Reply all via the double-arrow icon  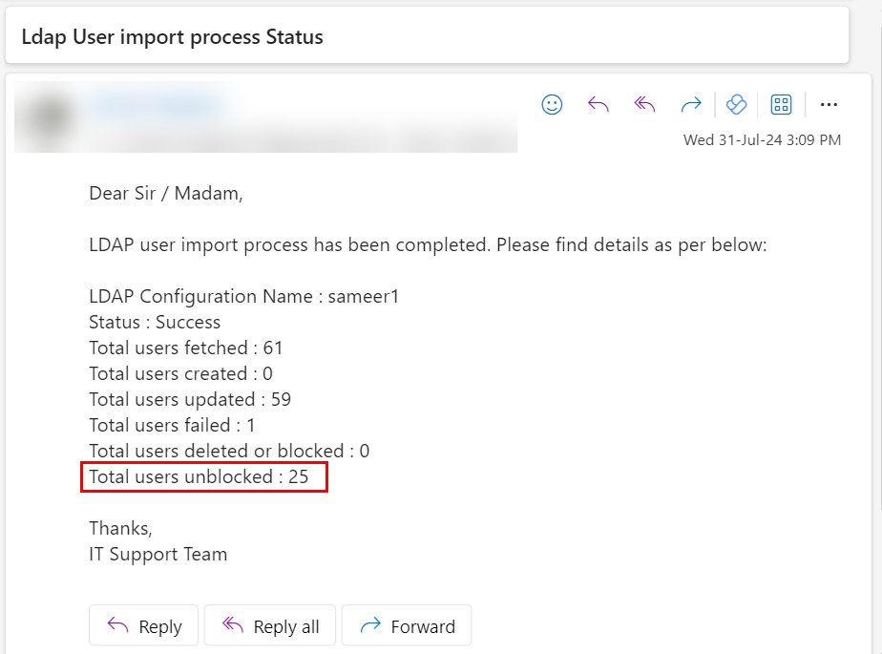tap(644, 104)
